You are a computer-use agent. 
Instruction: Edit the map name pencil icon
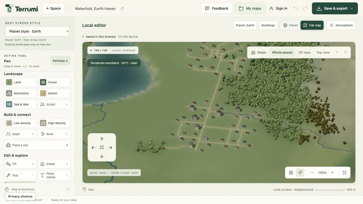coord(122,8)
